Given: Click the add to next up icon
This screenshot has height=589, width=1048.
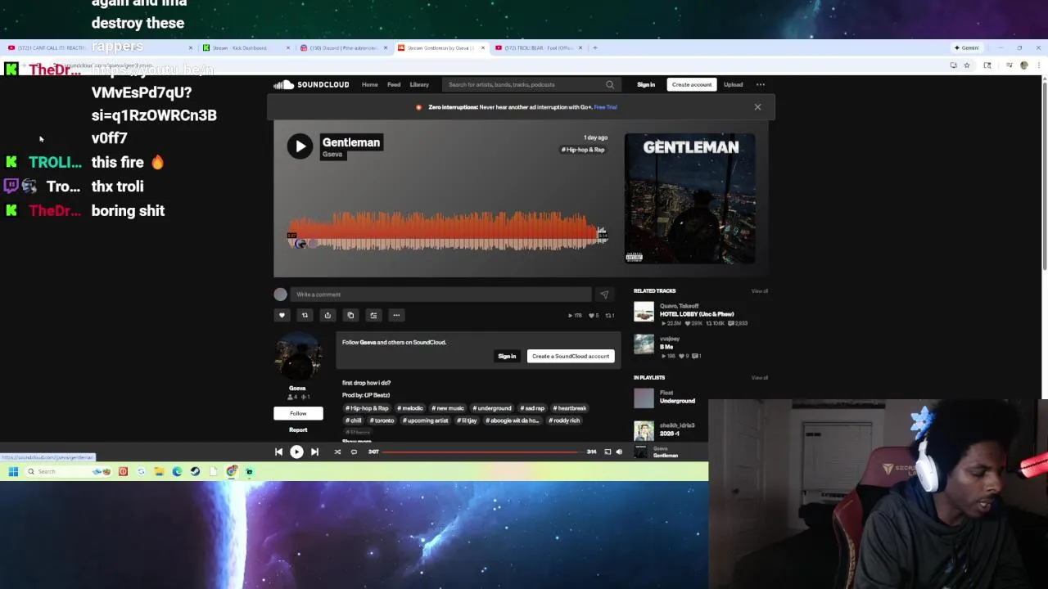Looking at the screenshot, I should point(373,315).
